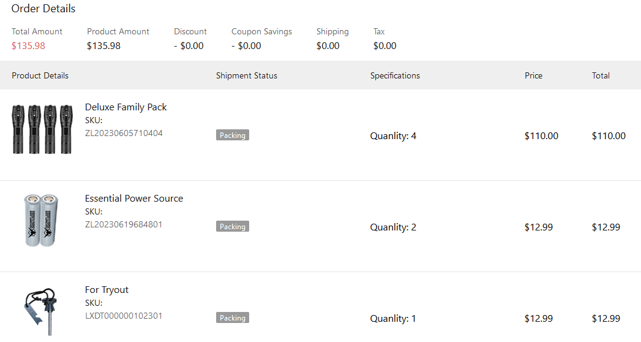Viewport: 641px width, 342px height.
Task: Click the Packing status for For Tryout
Action: [233, 318]
